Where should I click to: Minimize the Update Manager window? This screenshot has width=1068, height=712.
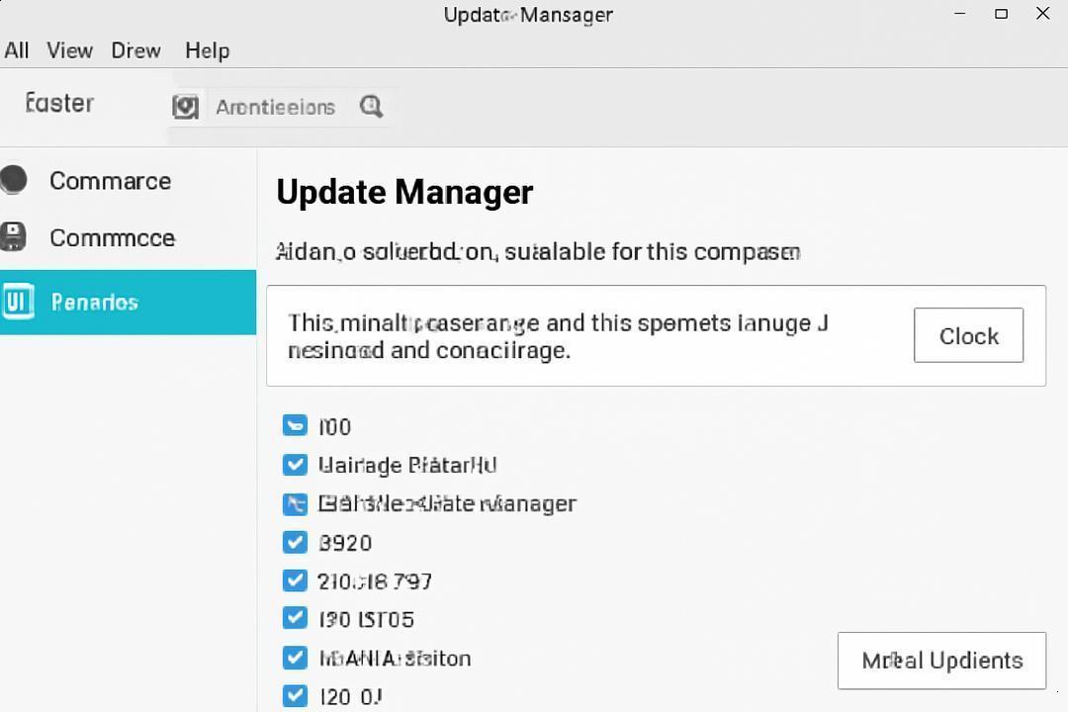point(960,14)
